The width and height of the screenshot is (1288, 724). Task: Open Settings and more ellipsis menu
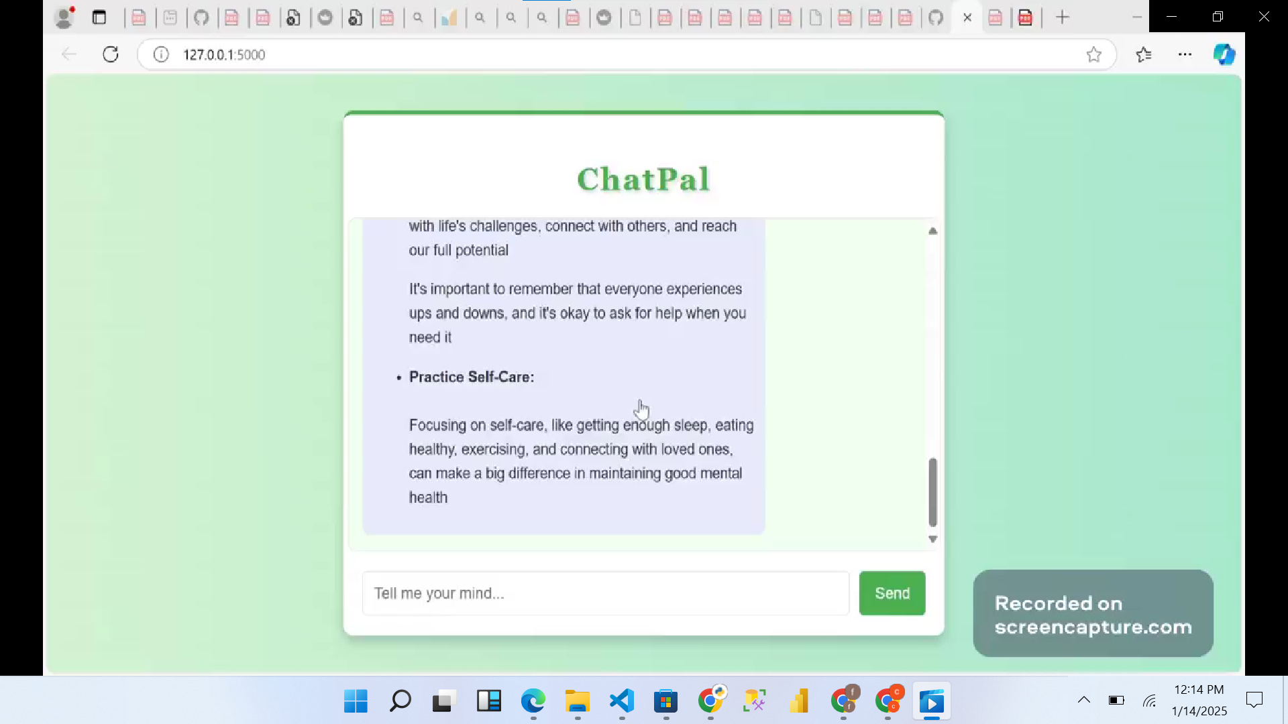(x=1185, y=54)
